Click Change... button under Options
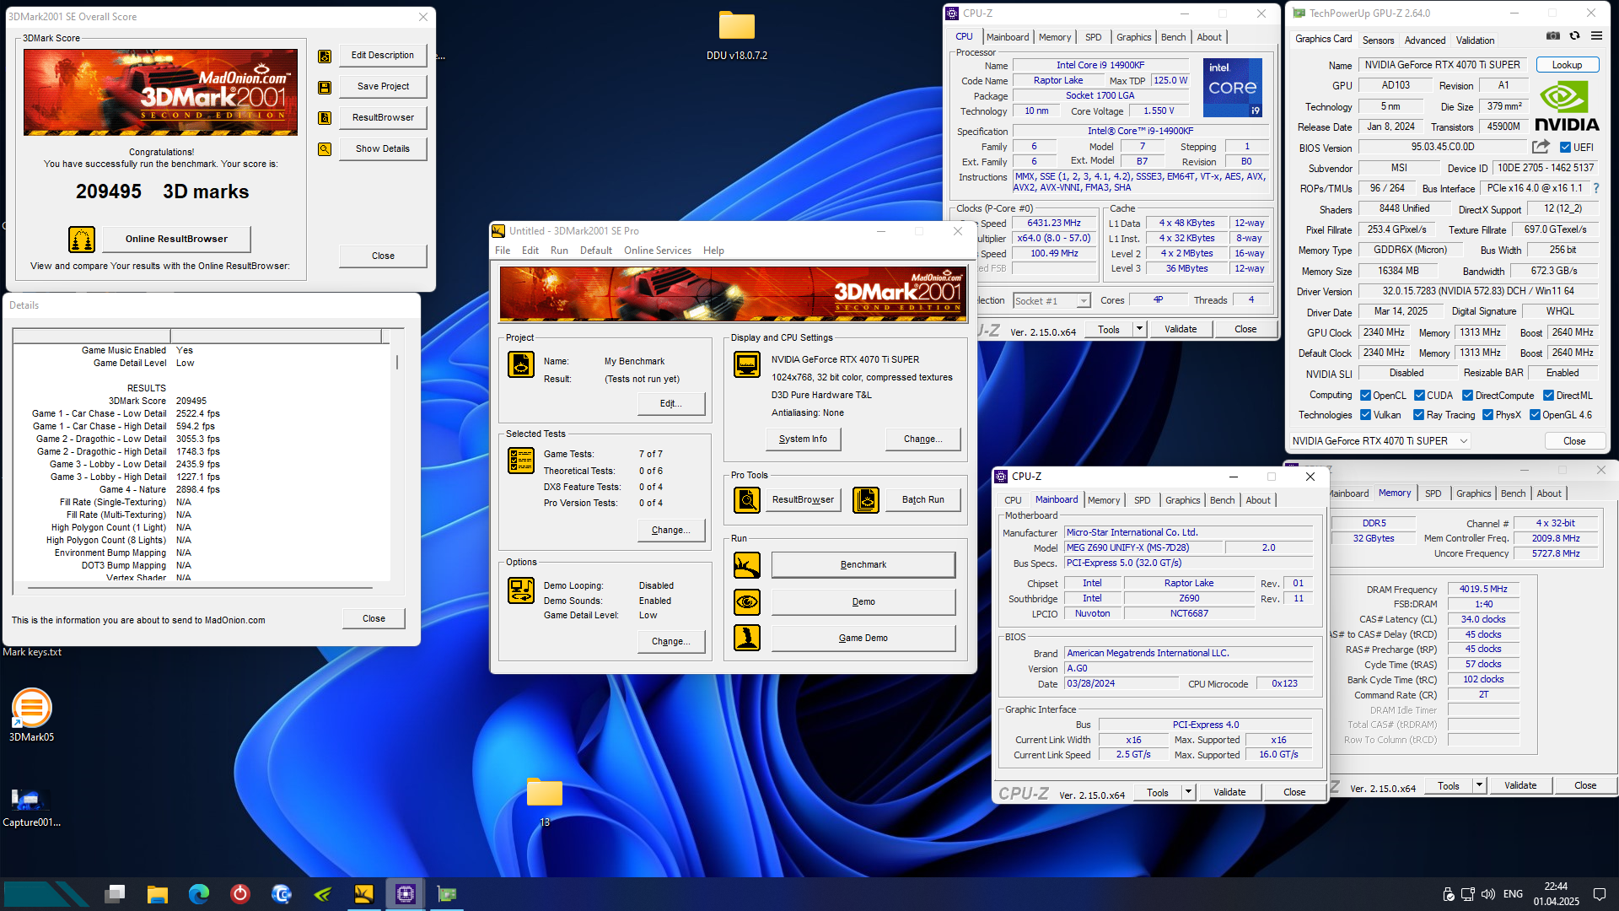The width and height of the screenshot is (1619, 911). pos(671,641)
